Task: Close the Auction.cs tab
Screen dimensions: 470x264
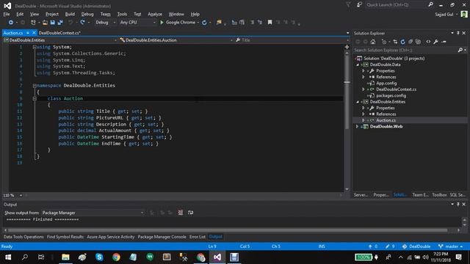Action: tap(34, 33)
